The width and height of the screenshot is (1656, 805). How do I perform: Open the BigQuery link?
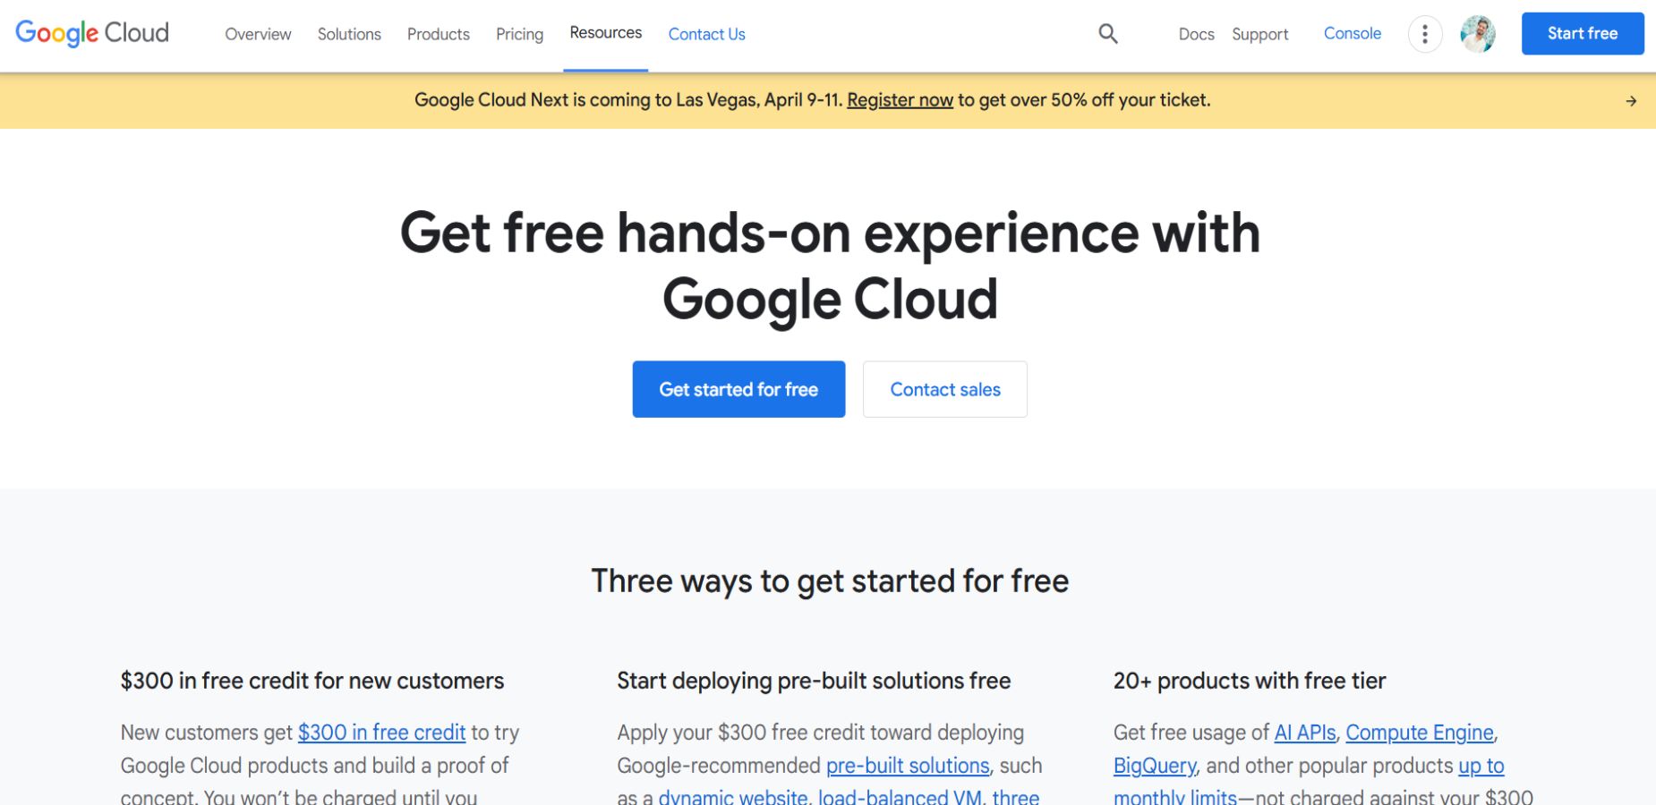coord(1154,767)
